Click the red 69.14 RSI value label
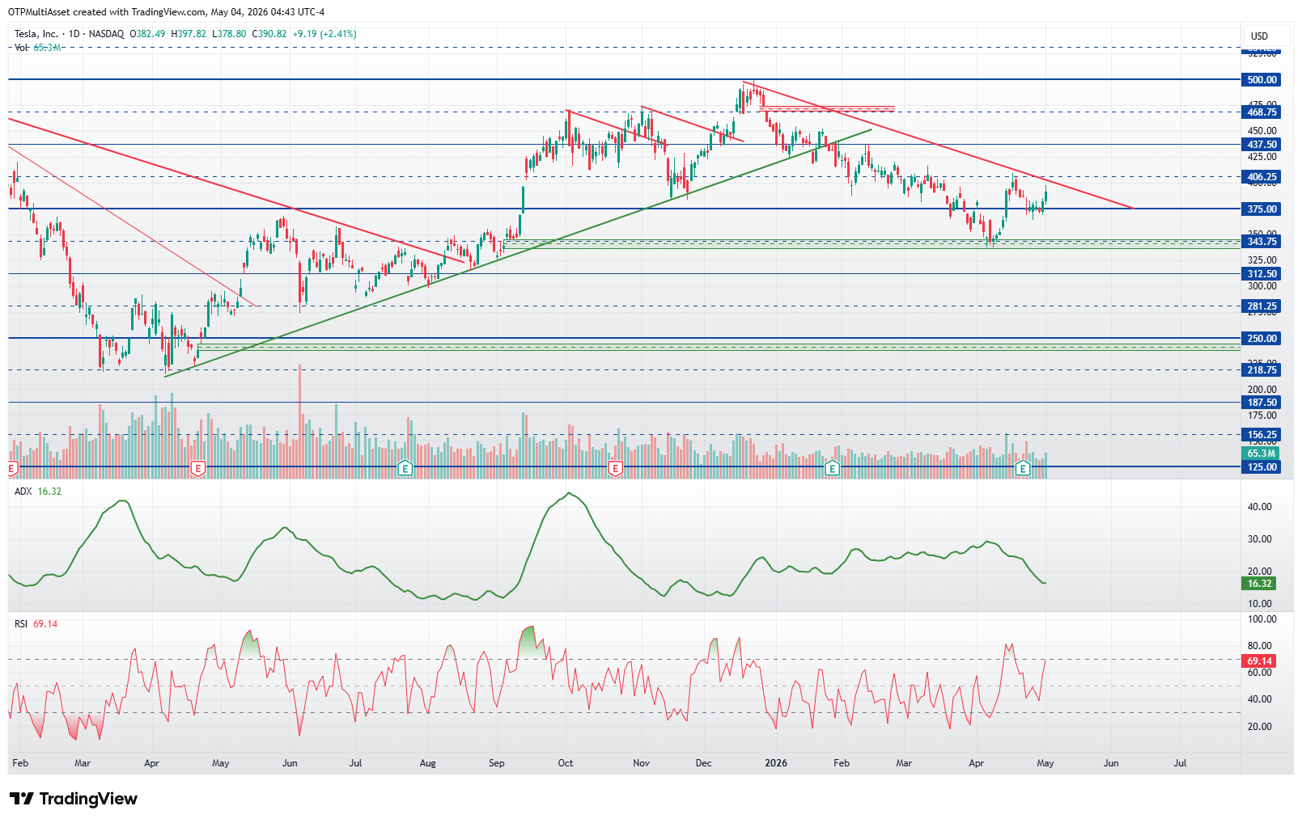The height and width of the screenshot is (823, 1302). [1259, 661]
